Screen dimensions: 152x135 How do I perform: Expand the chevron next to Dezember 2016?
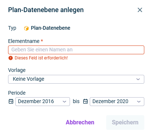[x=64, y=102]
